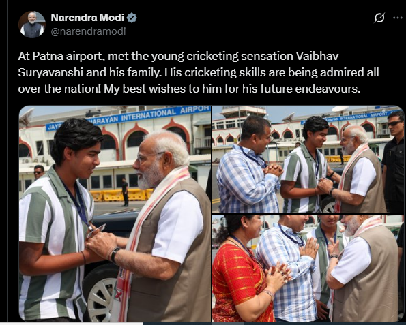This screenshot has height=325, width=406.
Task: Open the @narendramodi handle link
Action: click(x=88, y=31)
